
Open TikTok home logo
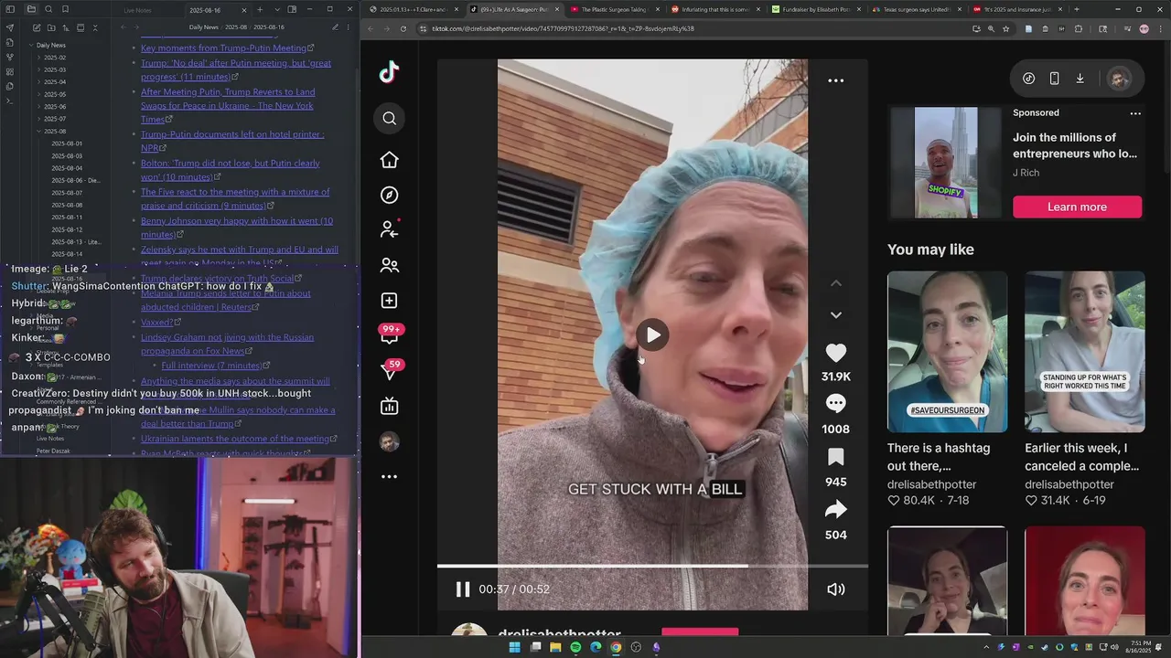389,72
